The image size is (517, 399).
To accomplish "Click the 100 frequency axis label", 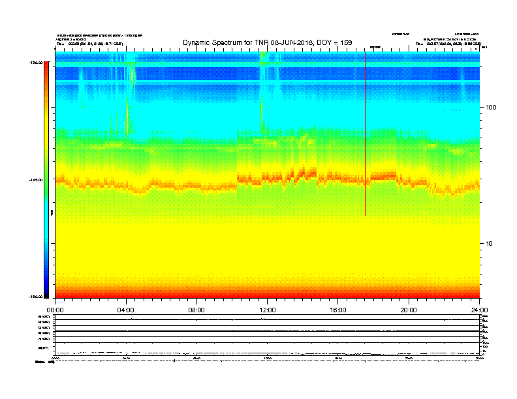I will 491,108.
